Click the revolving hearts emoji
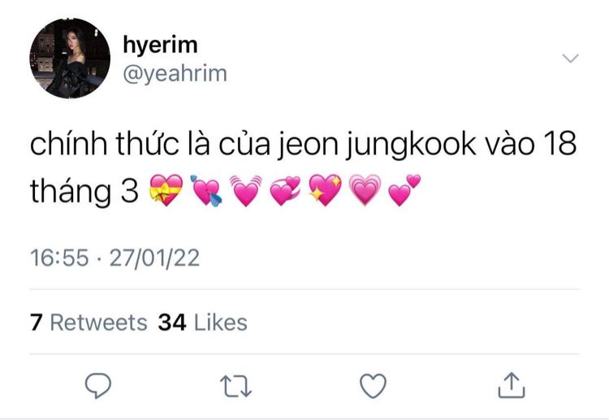Screen dimensions: 609x420 286,190
